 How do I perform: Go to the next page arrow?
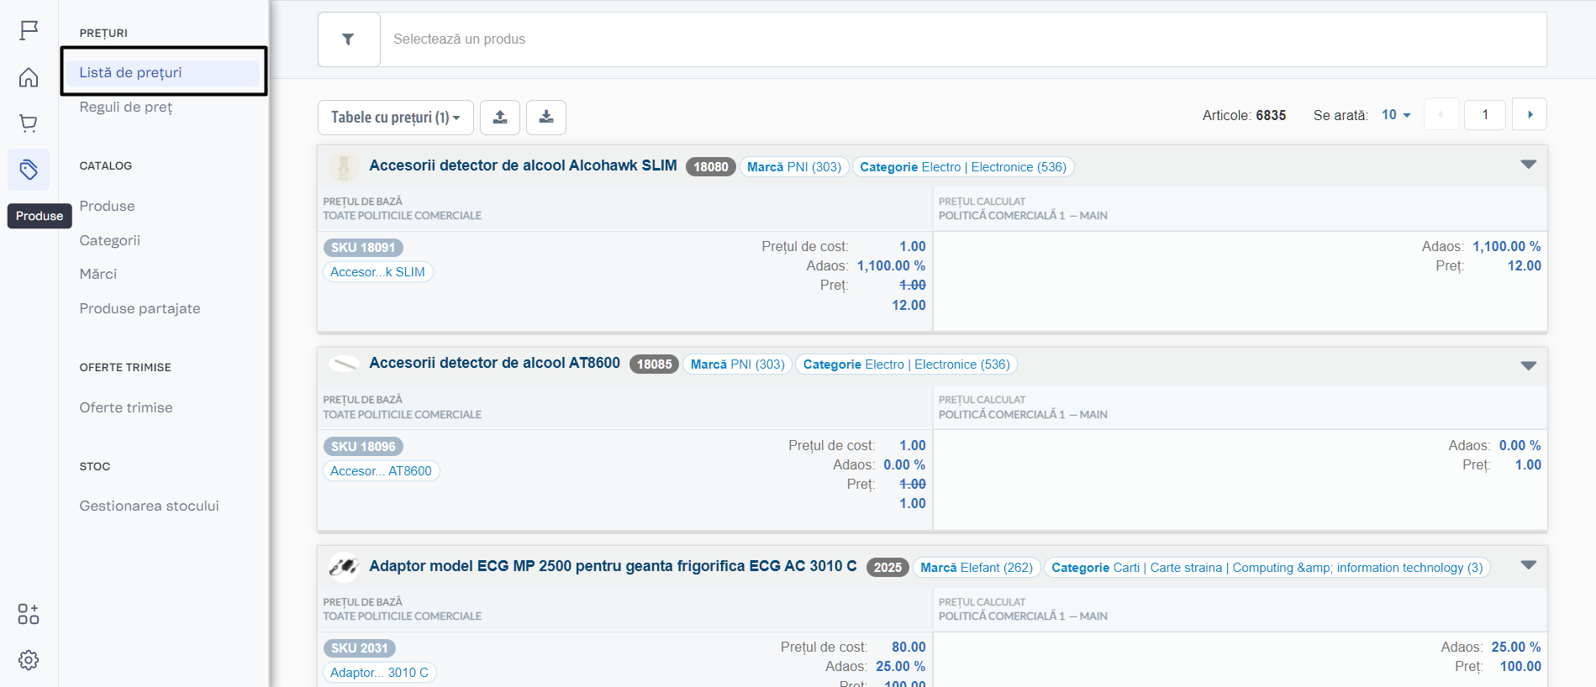[1530, 115]
